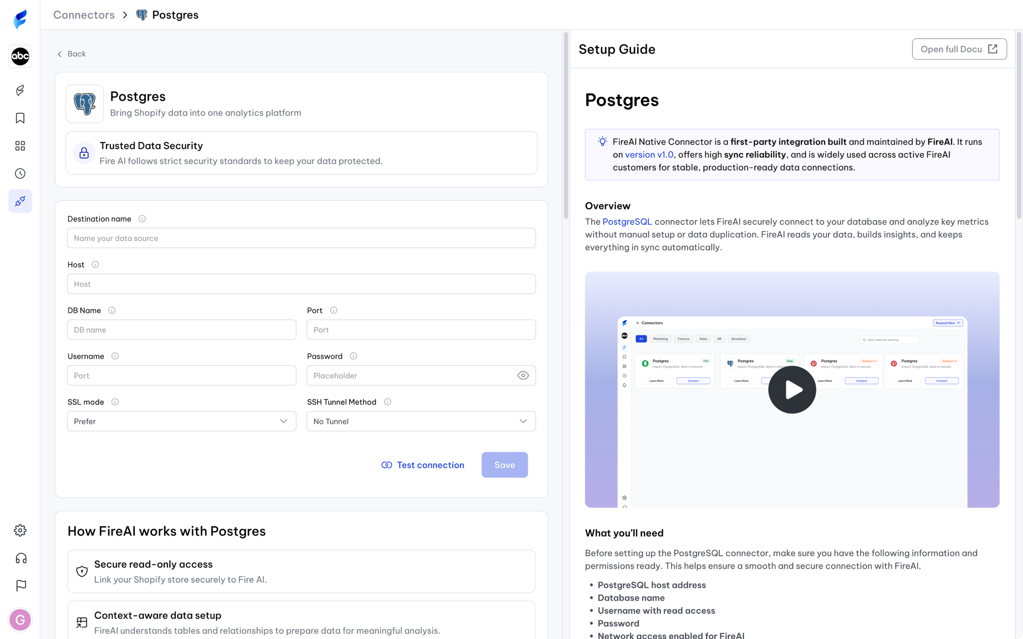
Task: Click the abc workspace switcher logo
Action: click(20, 56)
